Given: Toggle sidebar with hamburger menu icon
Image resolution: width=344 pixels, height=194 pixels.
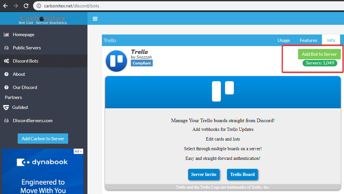Looking at the screenshot, I should [95, 19].
